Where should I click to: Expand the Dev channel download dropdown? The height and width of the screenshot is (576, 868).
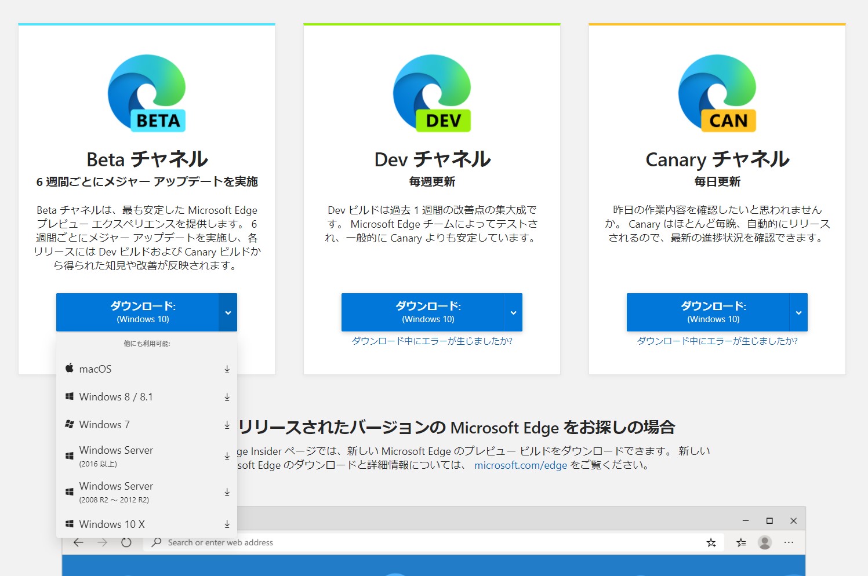coord(513,312)
